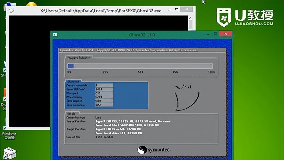Screen dimensions: 284x160
Task: Click the Statistics panel heading
Action: [x=73, y=82]
